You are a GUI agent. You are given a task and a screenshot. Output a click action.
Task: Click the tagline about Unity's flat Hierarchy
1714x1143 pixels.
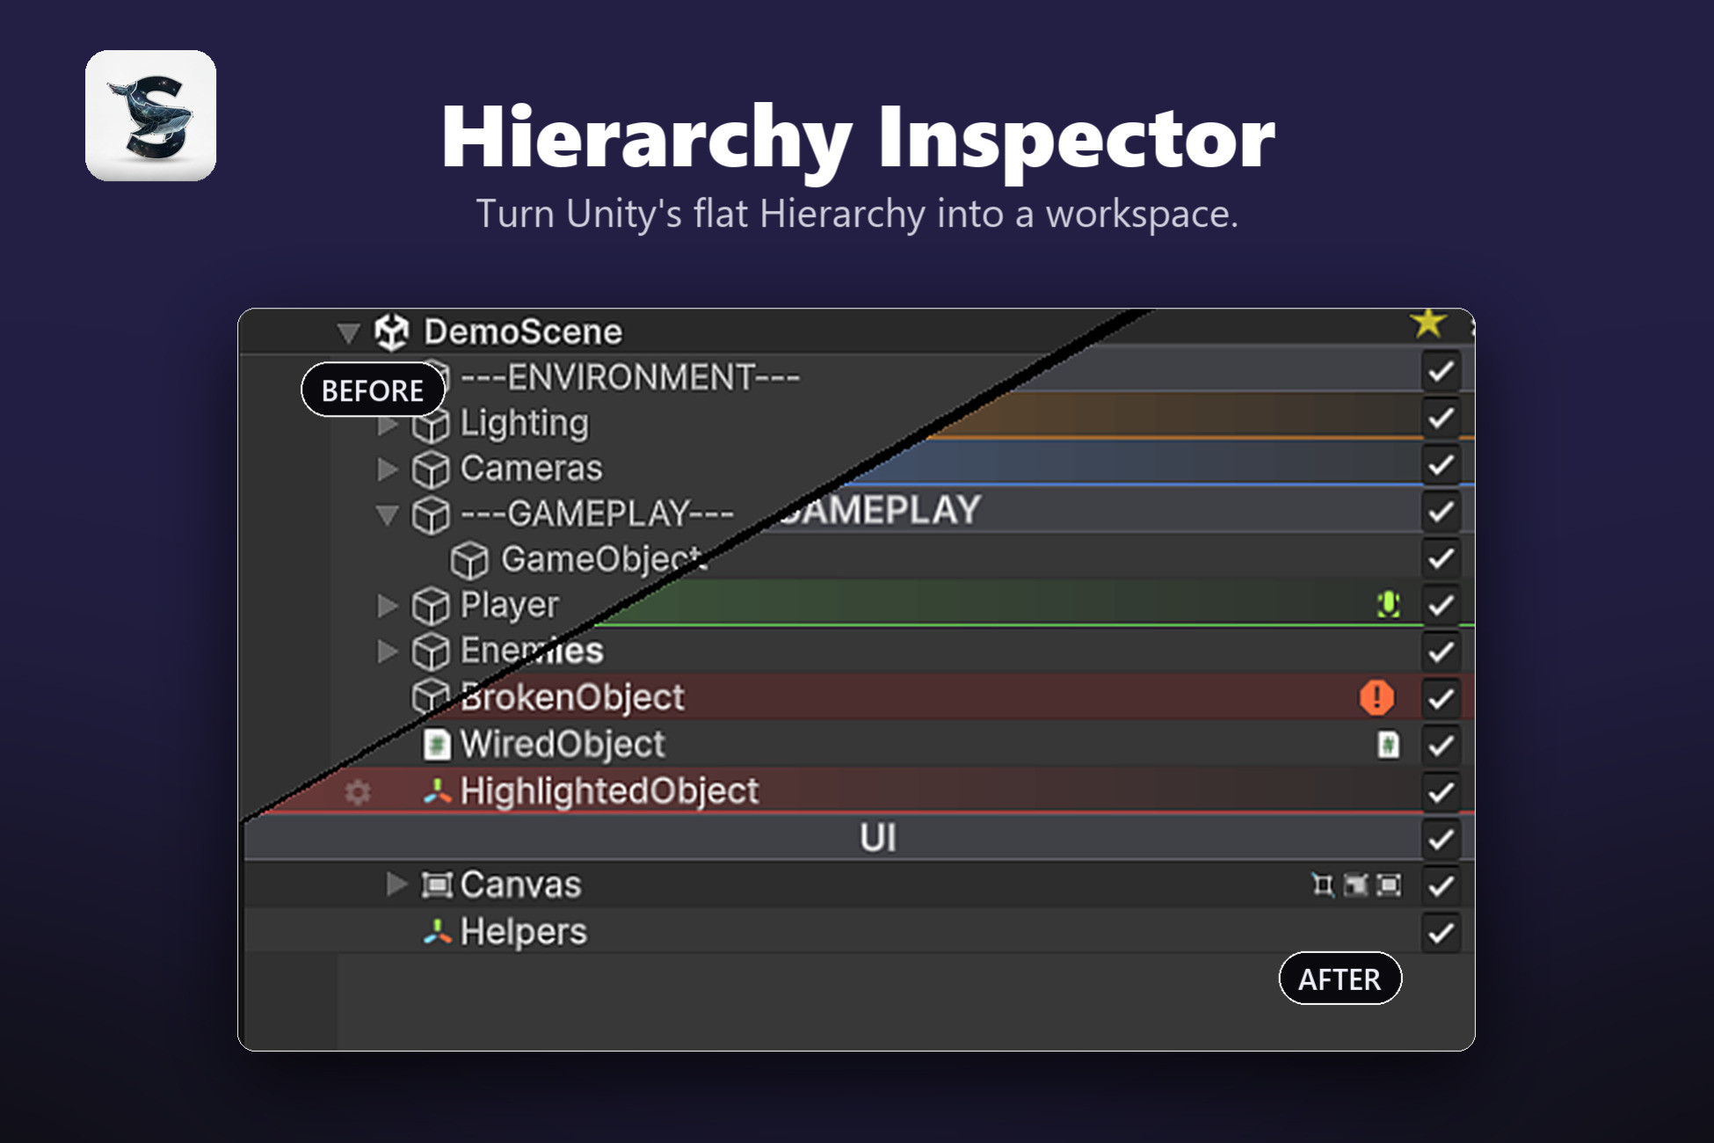(x=857, y=215)
